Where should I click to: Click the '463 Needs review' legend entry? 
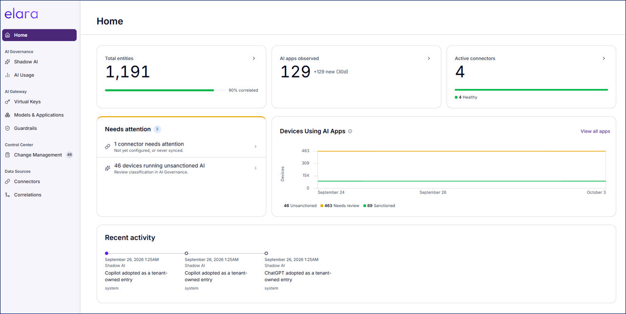coord(340,206)
